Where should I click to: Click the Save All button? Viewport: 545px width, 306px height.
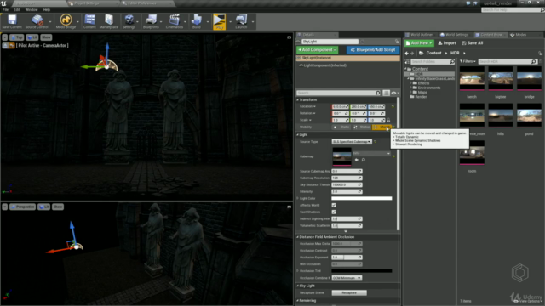(x=473, y=43)
